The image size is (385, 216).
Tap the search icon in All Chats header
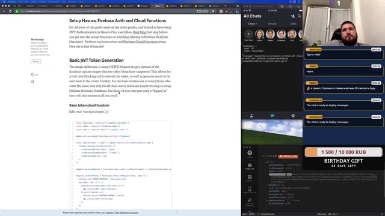(x=300, y=16)
